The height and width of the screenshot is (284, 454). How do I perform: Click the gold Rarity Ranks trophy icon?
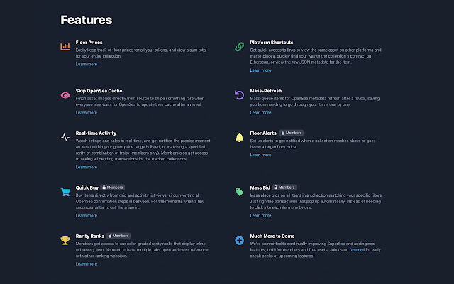point(65,241)
